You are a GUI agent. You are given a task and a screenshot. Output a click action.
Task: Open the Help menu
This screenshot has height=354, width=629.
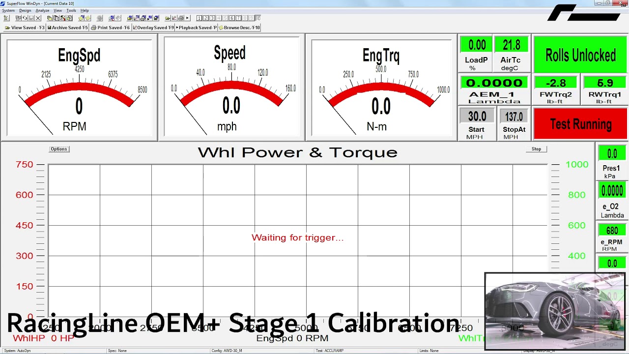coord(85,10)
